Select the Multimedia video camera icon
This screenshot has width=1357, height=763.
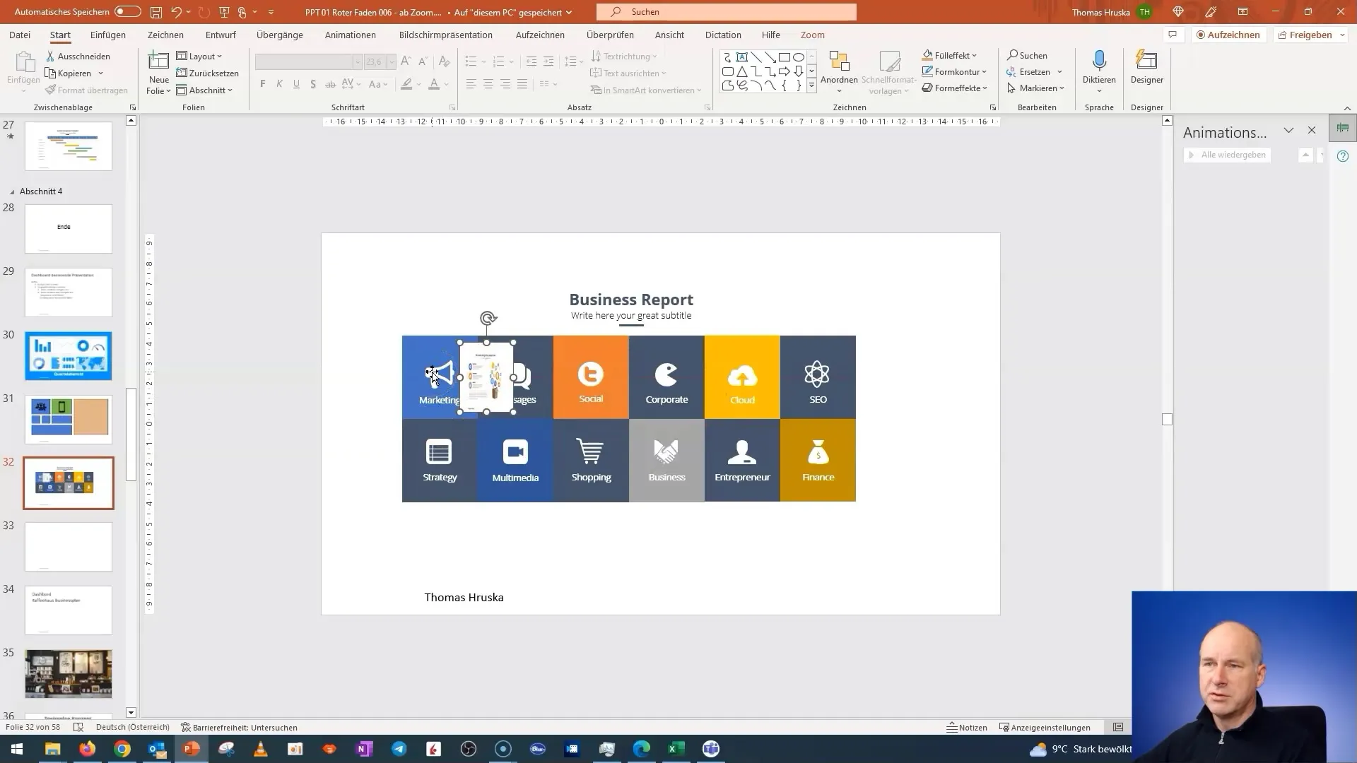point(515,452)
